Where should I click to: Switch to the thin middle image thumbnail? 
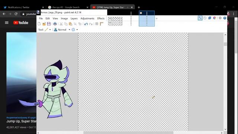[131, 19]
